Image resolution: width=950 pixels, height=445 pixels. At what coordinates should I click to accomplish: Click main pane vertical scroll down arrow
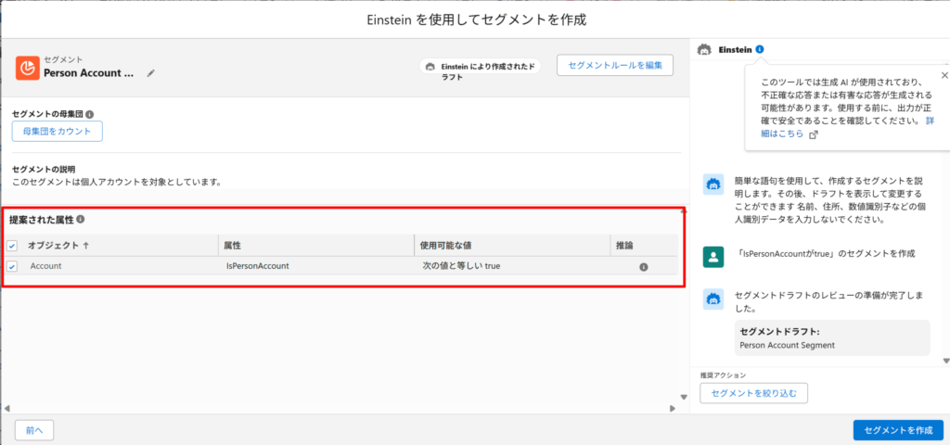pyautogui.click(x=684, y=398)
